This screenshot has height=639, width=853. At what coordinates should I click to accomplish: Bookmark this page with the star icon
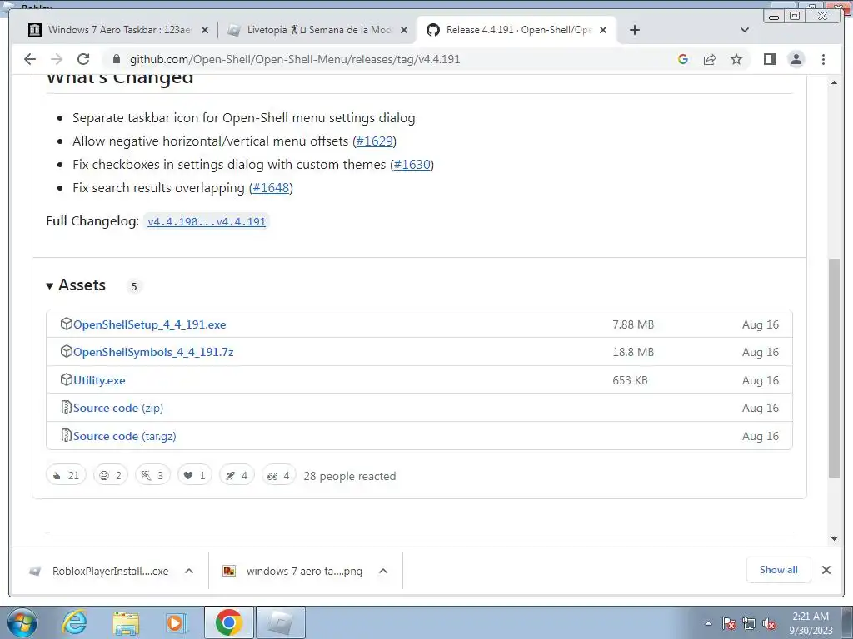736,59
